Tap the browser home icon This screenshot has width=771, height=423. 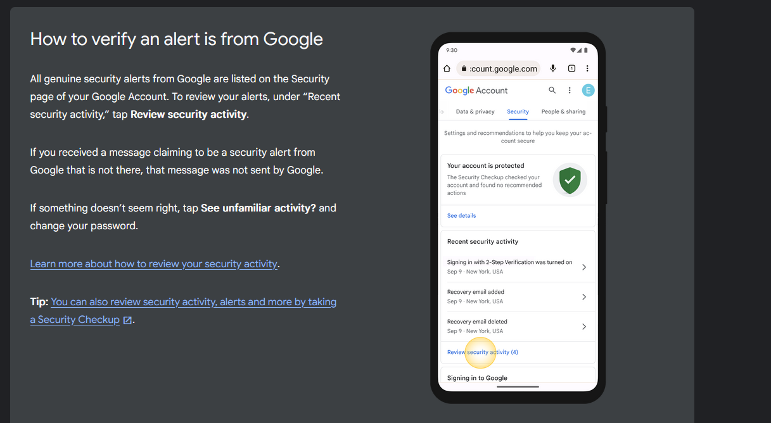tap(447, 68)
